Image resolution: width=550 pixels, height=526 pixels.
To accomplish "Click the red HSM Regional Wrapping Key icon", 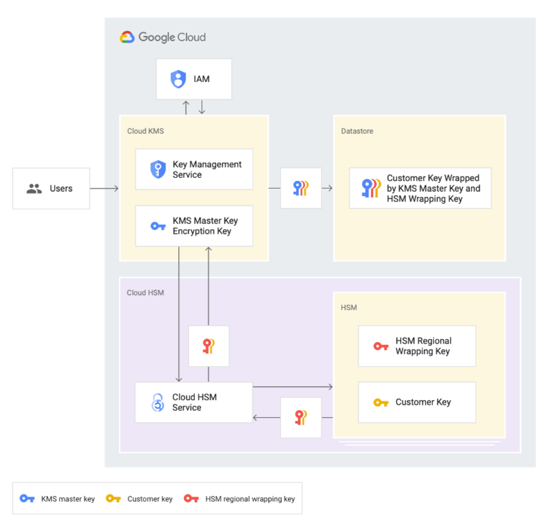I will tap(381, 347).
